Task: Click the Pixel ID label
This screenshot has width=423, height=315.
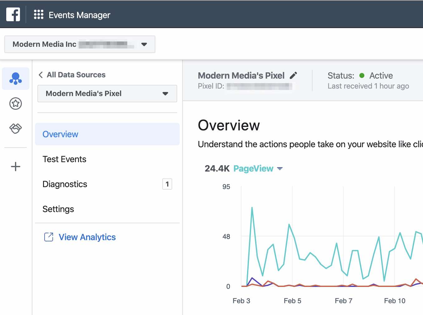Action: pos(211,86)
